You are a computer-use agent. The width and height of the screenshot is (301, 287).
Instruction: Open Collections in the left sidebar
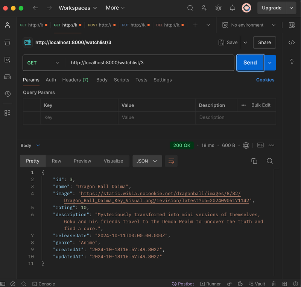click(7, 42)
